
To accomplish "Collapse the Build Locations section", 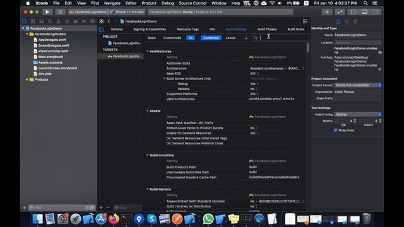I will tap(147, 155).
